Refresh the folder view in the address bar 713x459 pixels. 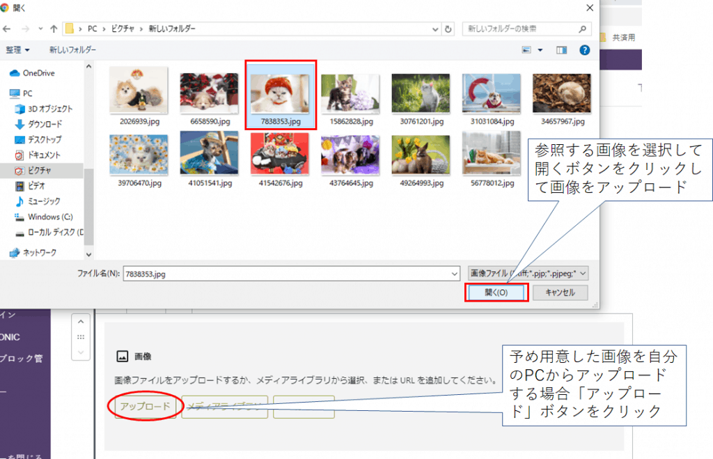(x=450, y=29)
